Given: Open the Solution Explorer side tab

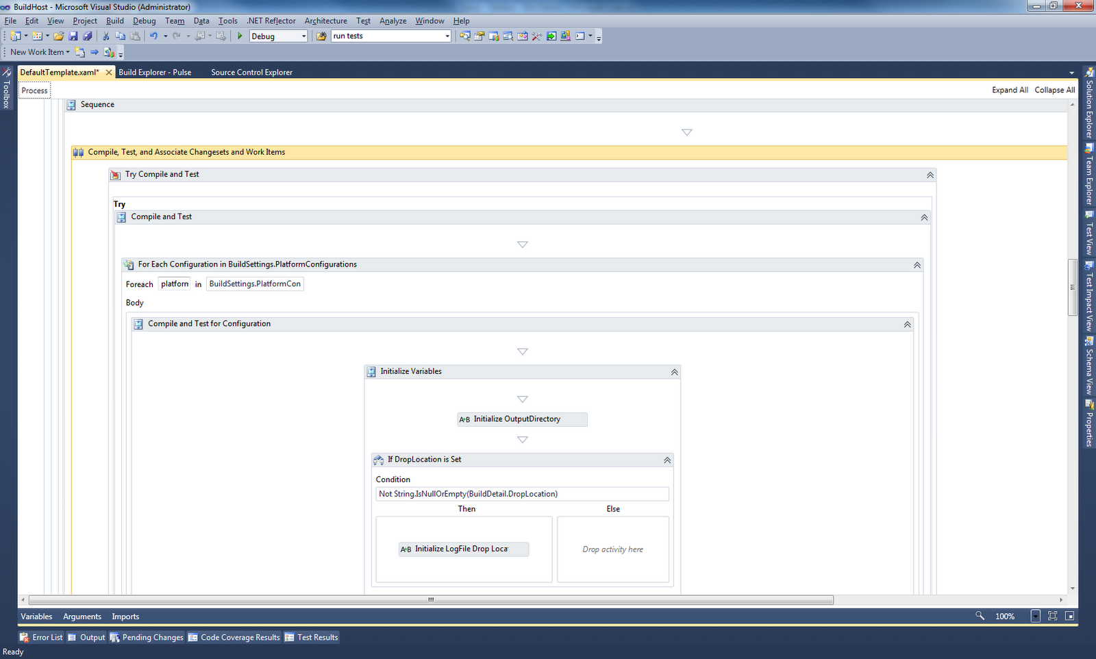Looking at the screenshot, I should coord(1089,103).
